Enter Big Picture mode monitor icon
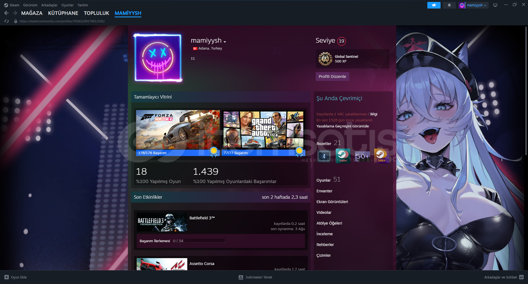The image size is (528, 284). pos(495,5)
